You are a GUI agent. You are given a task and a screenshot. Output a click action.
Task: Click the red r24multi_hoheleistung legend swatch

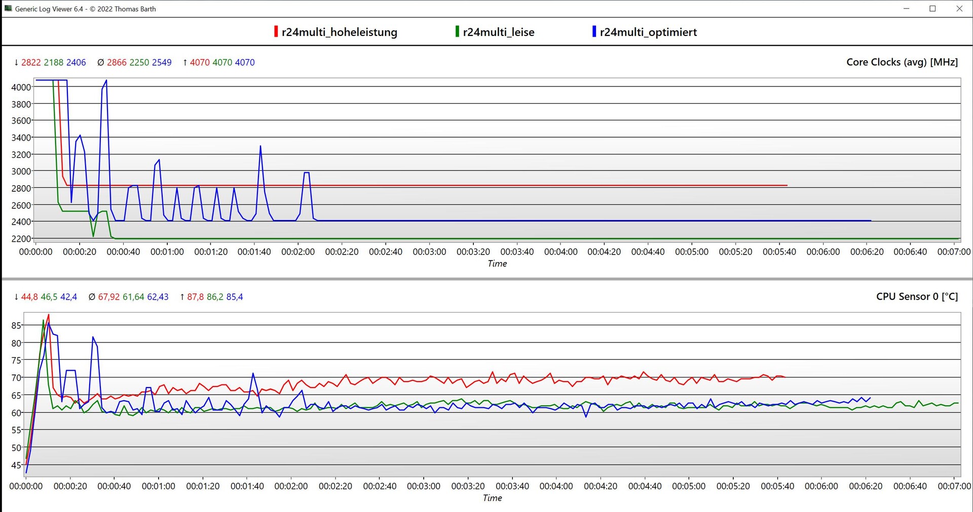276,32
